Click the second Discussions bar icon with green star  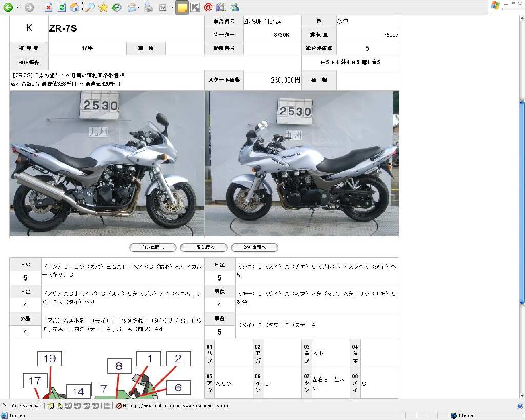59,406
